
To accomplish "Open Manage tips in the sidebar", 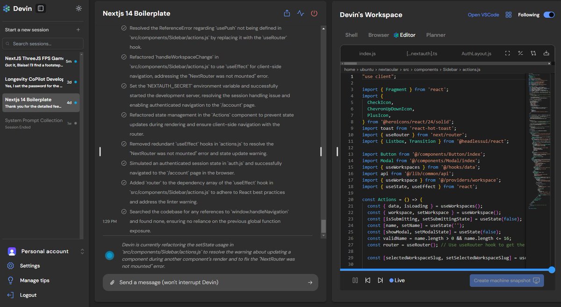I will click(x=35, y=280).
